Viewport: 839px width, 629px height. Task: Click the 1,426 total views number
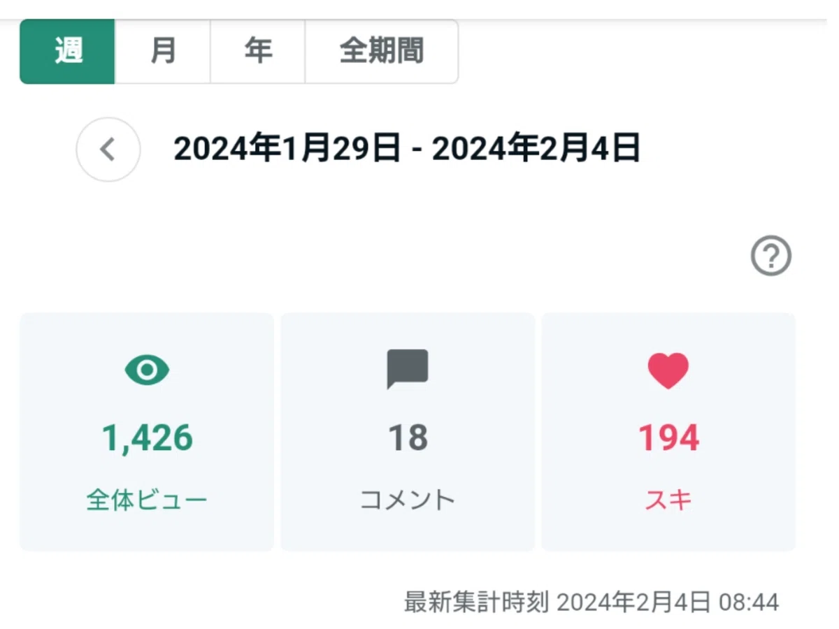148,438
